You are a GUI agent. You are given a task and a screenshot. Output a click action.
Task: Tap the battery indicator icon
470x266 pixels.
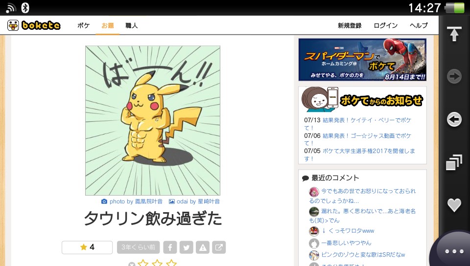coord(454,8)
